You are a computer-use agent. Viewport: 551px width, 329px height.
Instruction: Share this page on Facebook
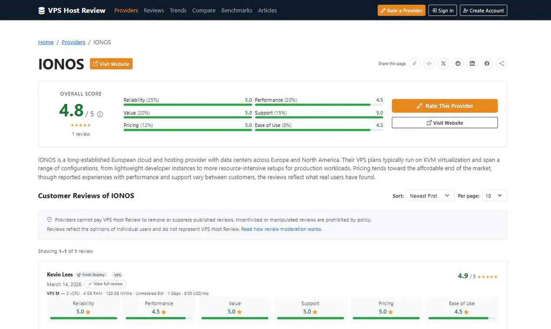(487, 64)
